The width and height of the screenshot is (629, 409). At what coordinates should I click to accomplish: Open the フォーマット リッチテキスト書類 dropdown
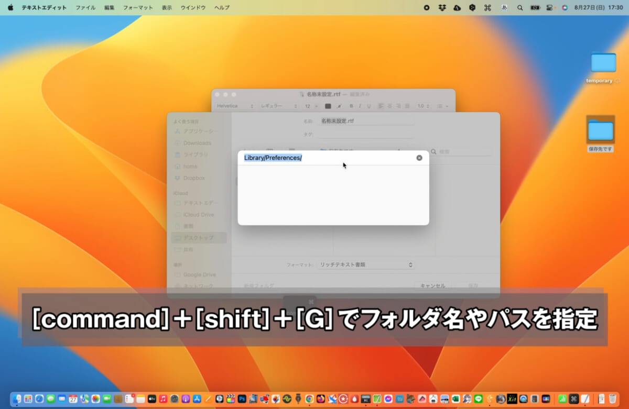coord(365,264)
